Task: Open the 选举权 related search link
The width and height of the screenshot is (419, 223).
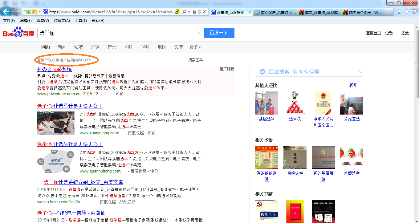Action: pos(295,119)
